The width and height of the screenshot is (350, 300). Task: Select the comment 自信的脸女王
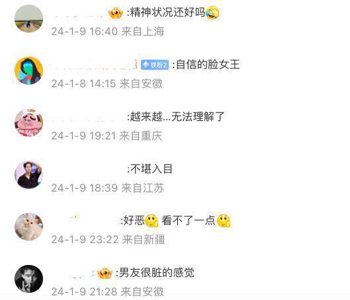pyautogui.click(x=208, y=64)
